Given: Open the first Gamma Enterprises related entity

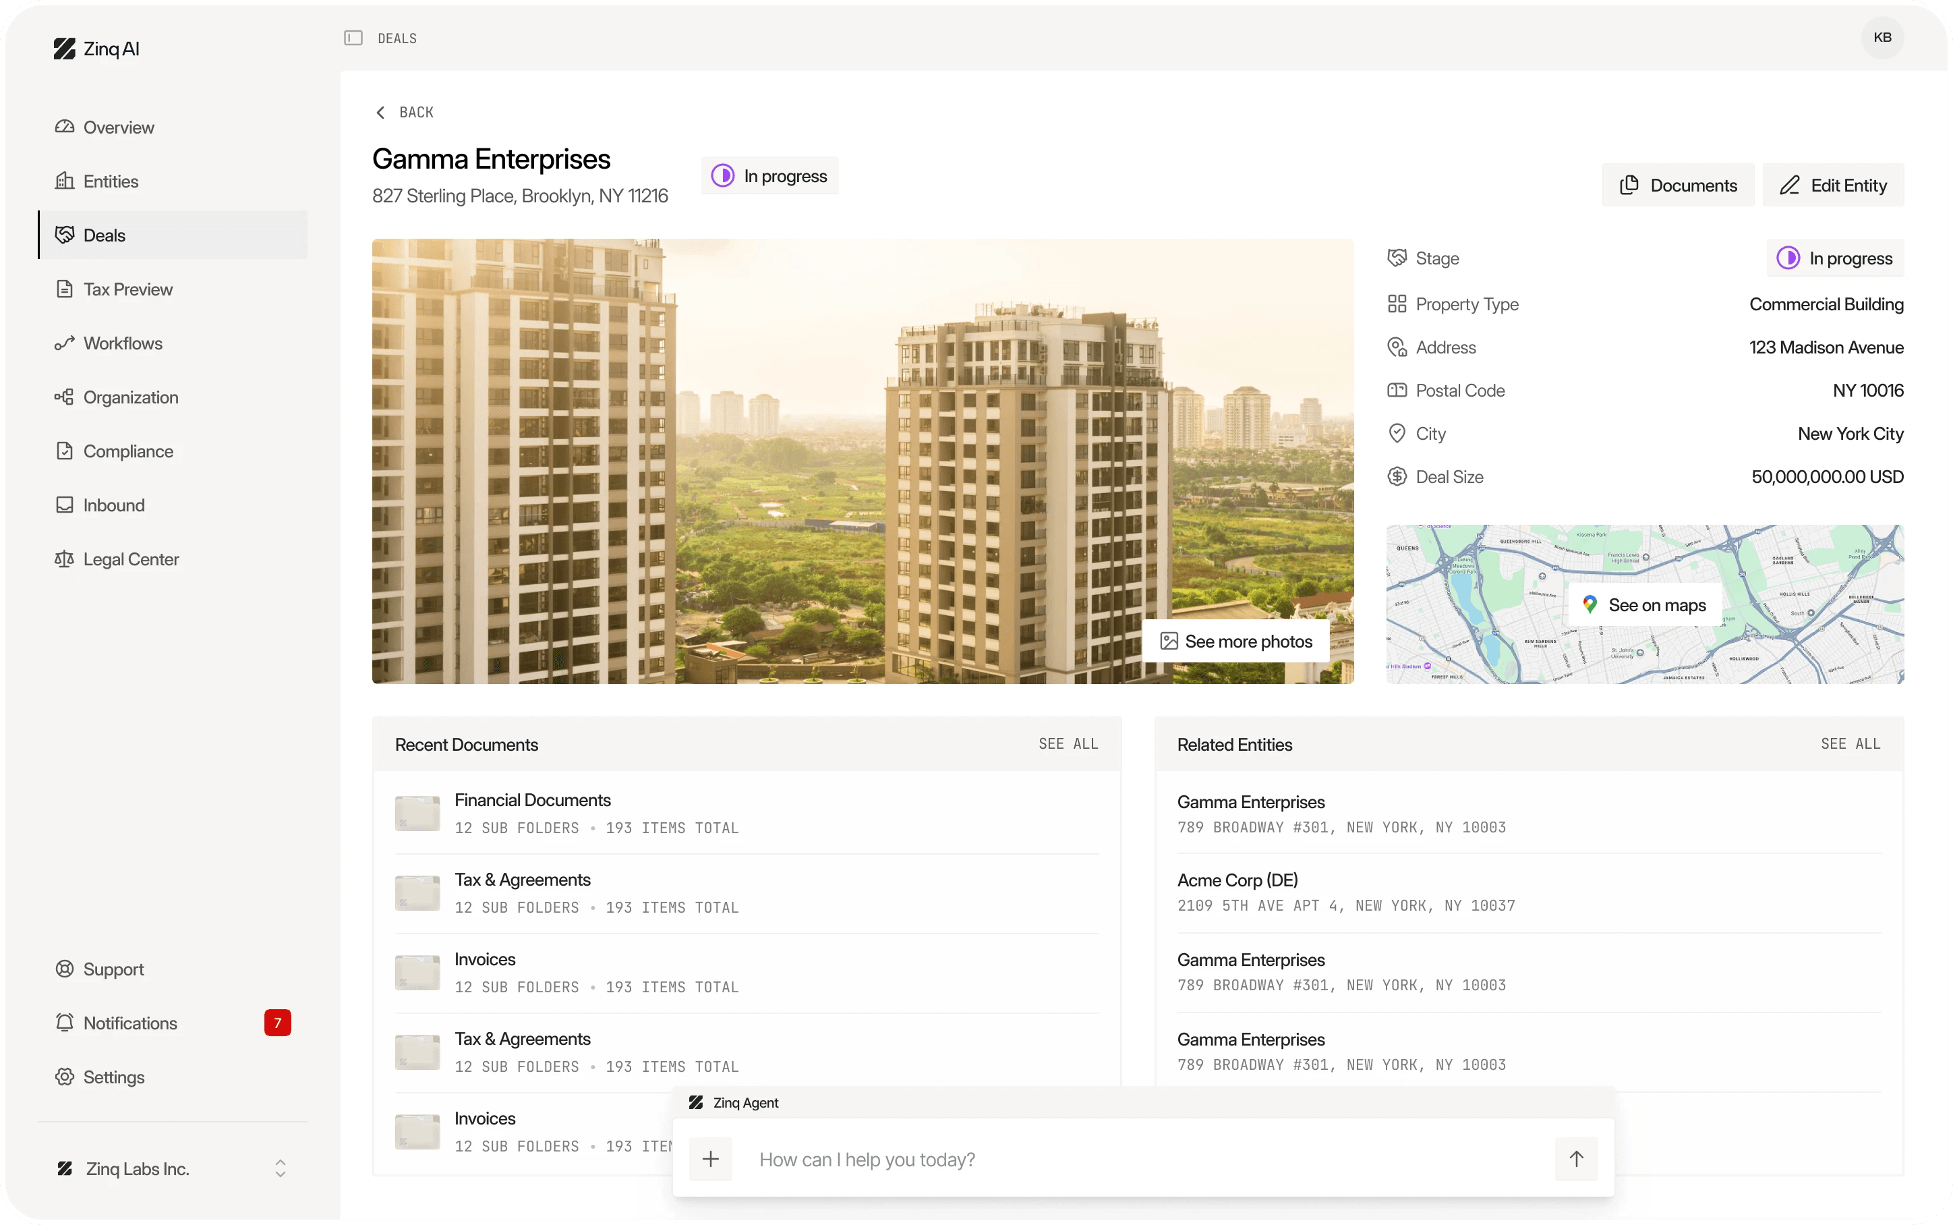Looking at the screenshot, I should pyautogui.click(x=1529, y=814).
